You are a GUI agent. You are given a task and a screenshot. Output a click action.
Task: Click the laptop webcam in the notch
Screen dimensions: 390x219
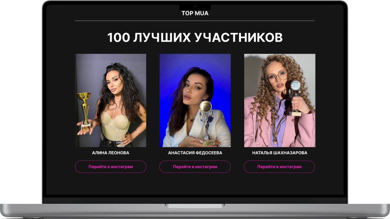tap(195, 6)
